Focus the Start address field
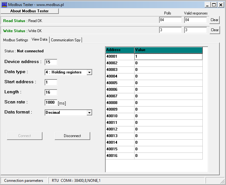The image size is (226, 185). 51,82
